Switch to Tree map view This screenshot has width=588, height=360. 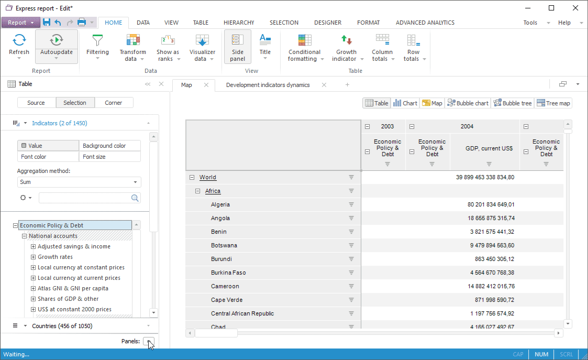553,103
